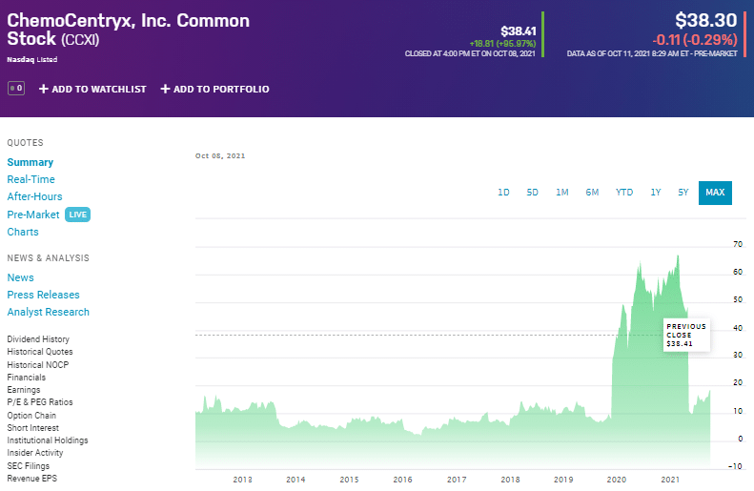Screen dimensions: 754x491
Task: Open the Real-Time quotes link
Action: 31,179
